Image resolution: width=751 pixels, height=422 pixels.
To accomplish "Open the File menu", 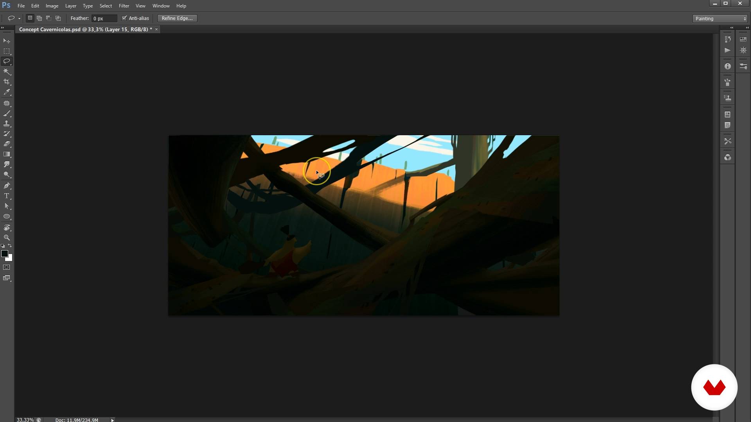I will coord(21,6).
